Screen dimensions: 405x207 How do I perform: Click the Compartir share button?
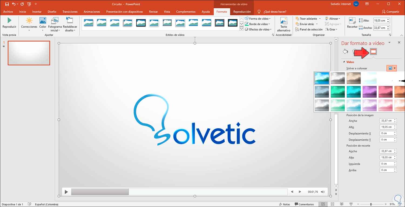[390, 12]
